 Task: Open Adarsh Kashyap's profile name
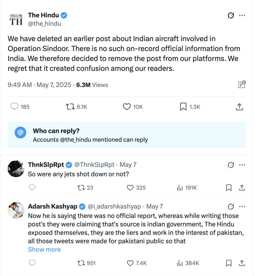(x=53, y=207)
